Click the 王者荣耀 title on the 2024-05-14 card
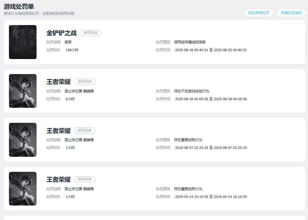 tap(59, 179)
